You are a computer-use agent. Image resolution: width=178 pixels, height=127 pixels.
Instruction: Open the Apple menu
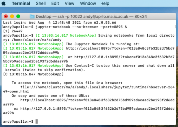tap(4, 3)
